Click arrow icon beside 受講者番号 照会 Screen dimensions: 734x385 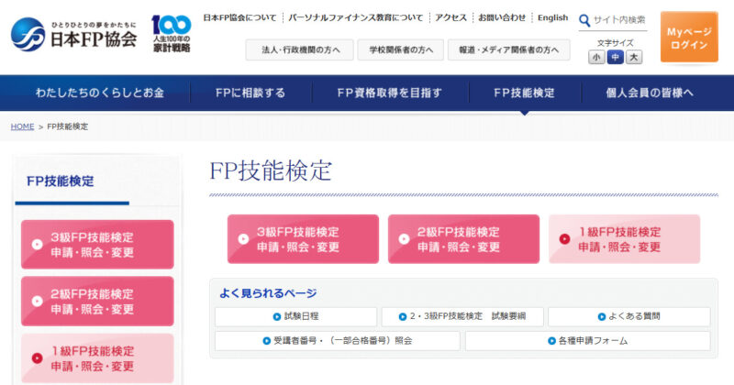pos(267,341)
